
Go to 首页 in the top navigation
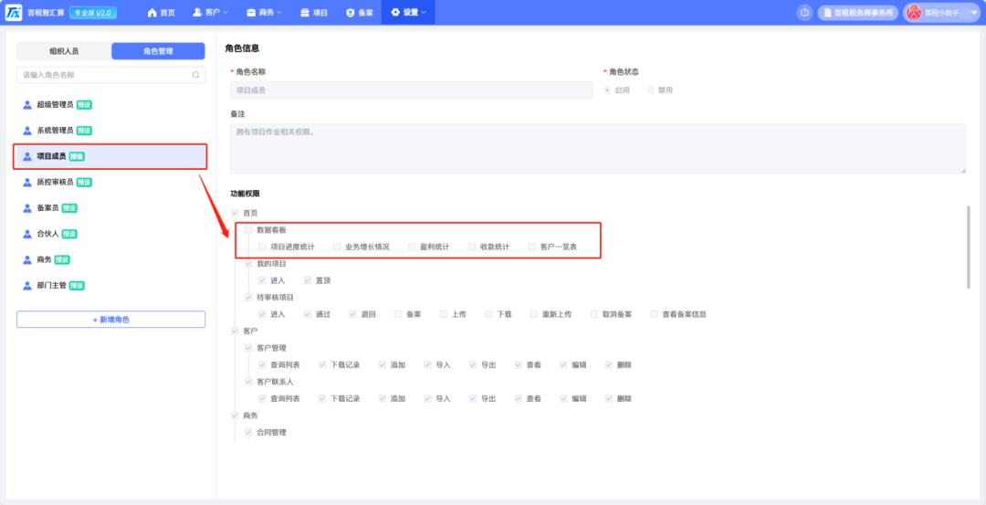pyautogui.click(x=161, y=13)
